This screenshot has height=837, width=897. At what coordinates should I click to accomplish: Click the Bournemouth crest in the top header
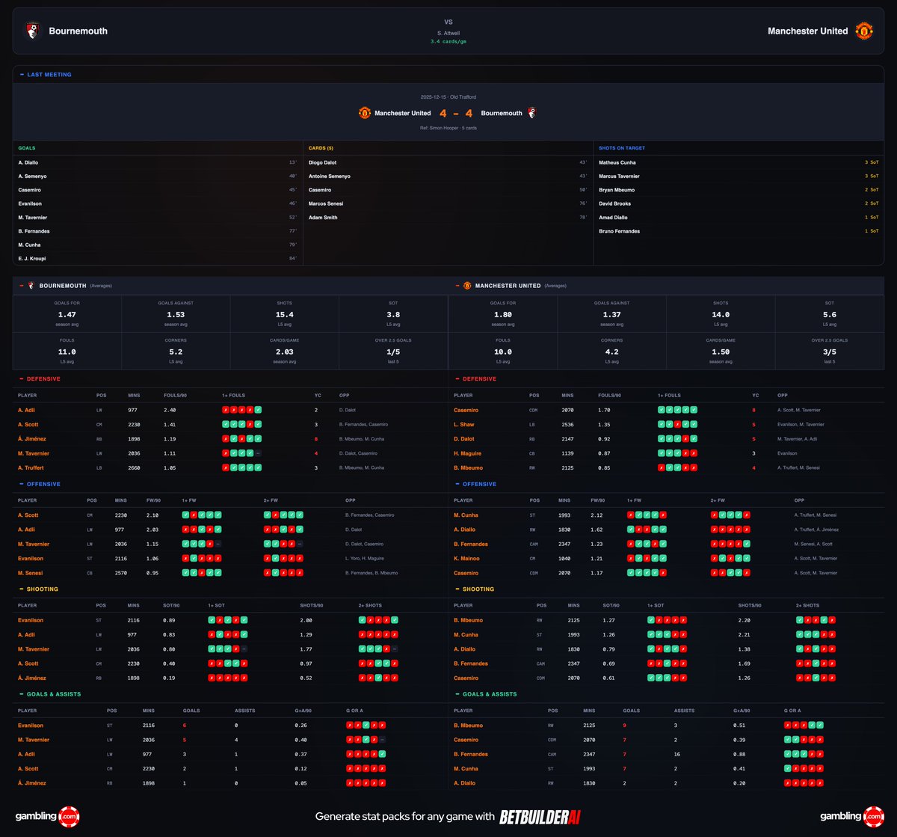33,31
